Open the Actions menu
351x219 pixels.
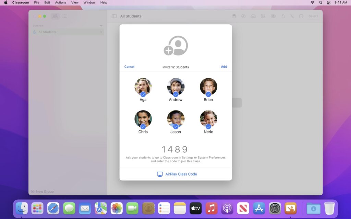click(61, 2)
